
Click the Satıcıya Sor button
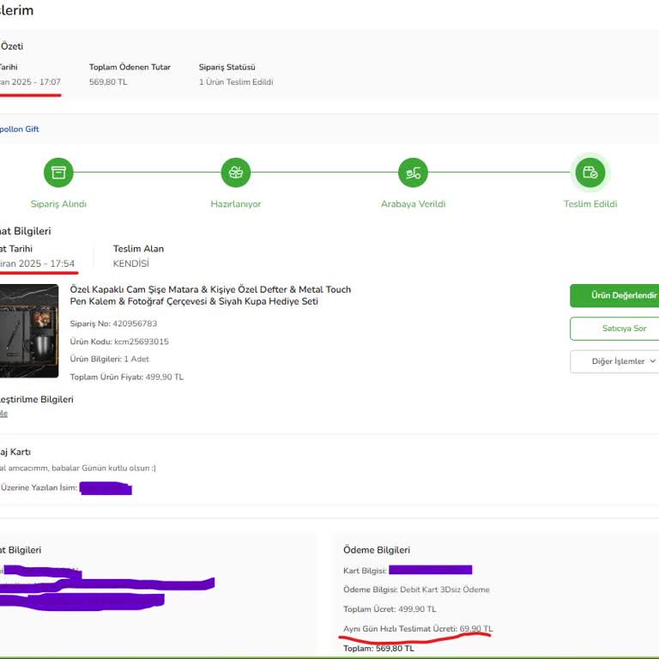tap(614, 329)
